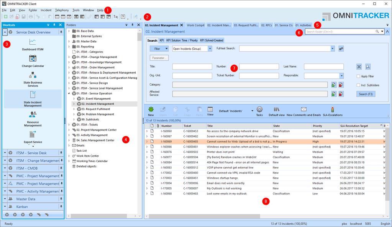
Task: Tick the Incl. Subfolders checkbox
Action: point(358,85)
